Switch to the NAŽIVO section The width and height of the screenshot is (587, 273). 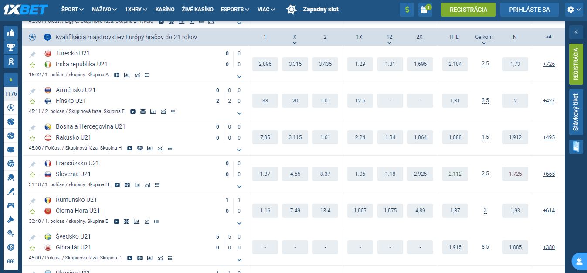(x=102, y=9)
